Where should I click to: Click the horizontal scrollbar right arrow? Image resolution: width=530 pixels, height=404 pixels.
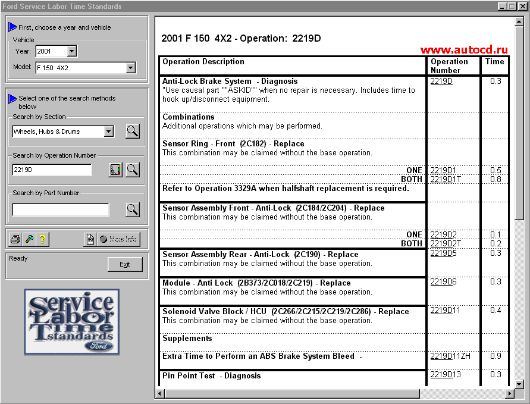point(510,393)
